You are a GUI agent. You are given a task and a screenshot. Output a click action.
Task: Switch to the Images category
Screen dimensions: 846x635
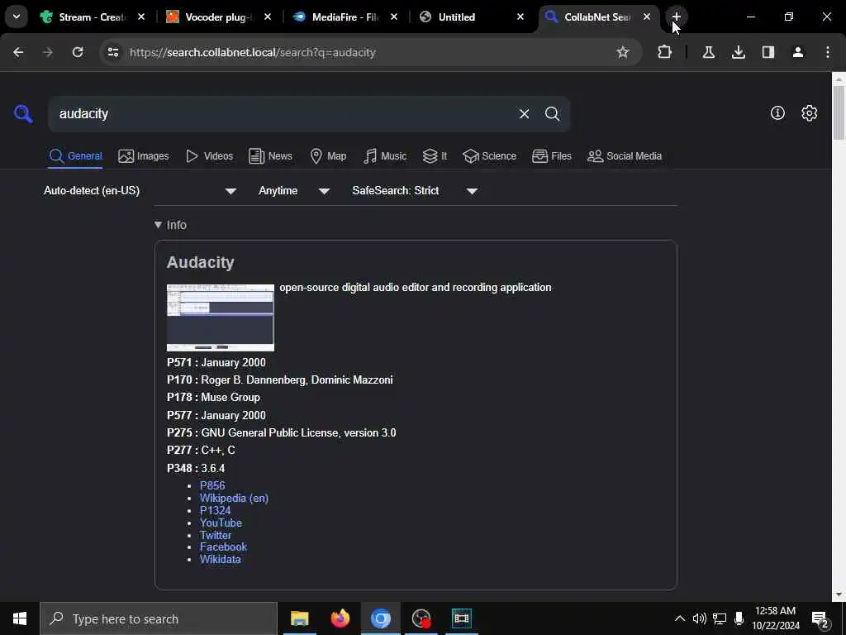[x=144, y=156]
